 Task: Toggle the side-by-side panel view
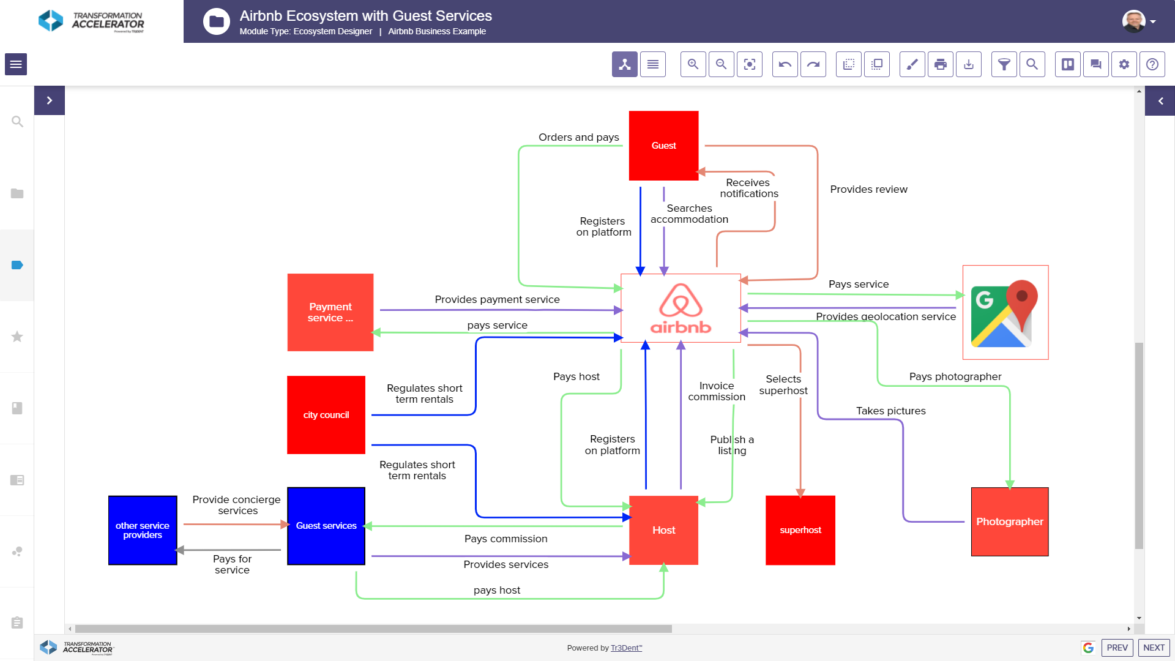click(x=1067, y=64)
